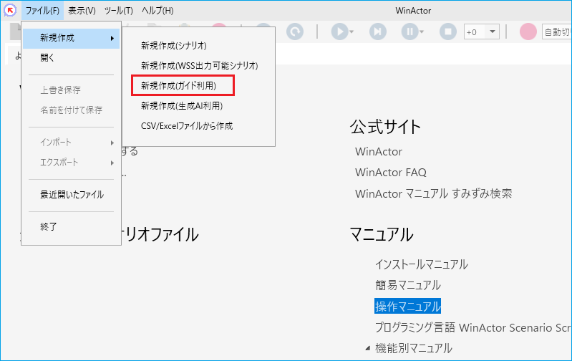The width and height of the screenshot is (572, 361).
Task: Collapse the 機能別マニュアル tree triangle
Action: click(368, 348)
